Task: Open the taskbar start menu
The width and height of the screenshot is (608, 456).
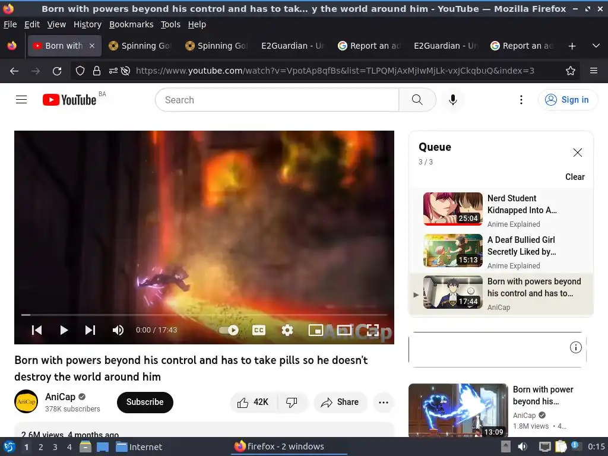Action: click(9, 446)
